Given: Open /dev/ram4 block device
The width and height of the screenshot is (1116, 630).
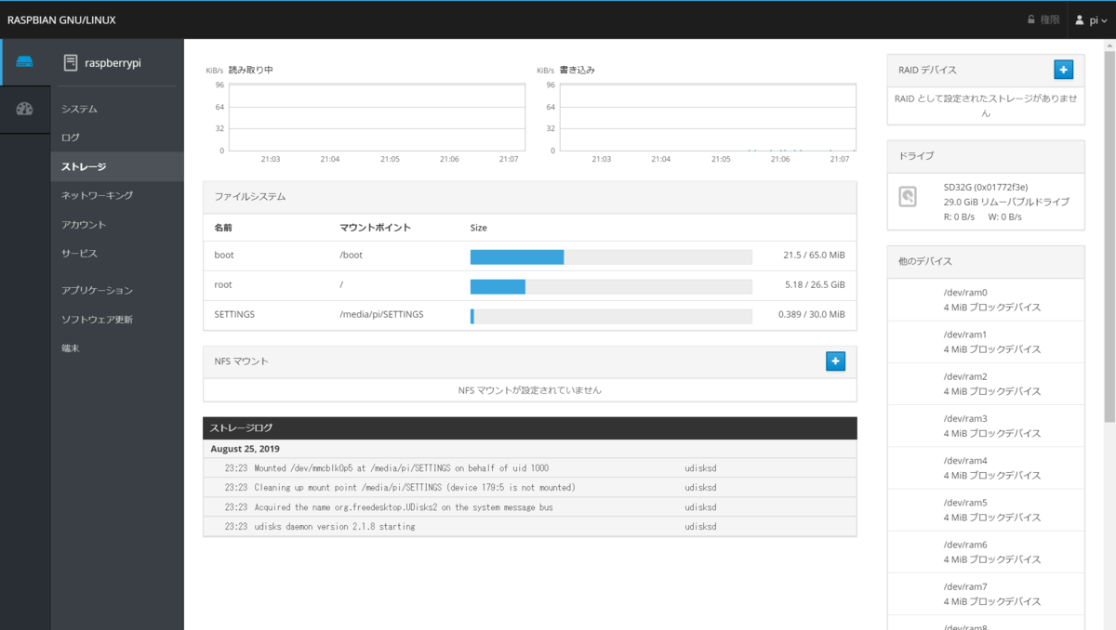Looking at the screenshot, I should tap(986, 468).
